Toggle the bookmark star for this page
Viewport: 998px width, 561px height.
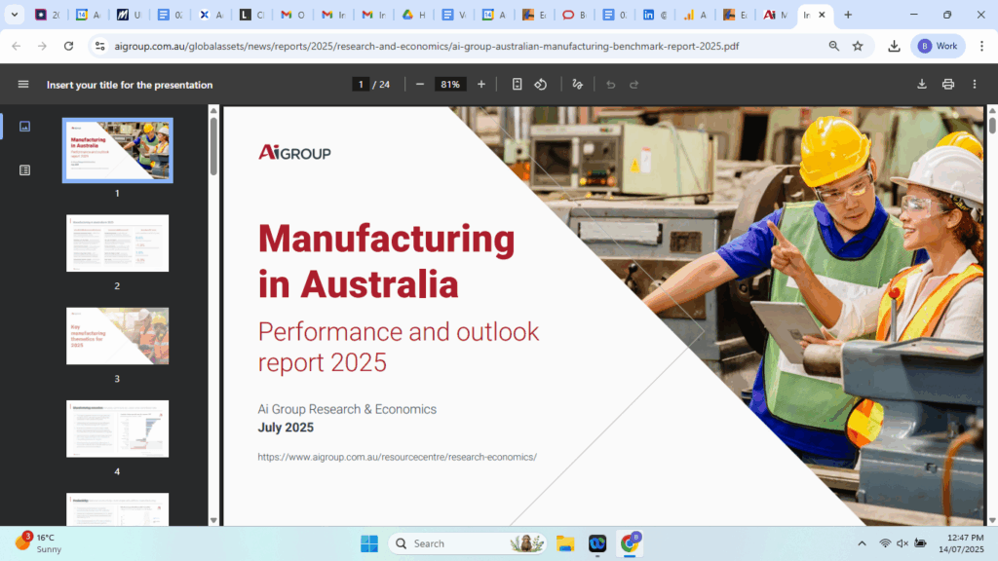point(859,46)
